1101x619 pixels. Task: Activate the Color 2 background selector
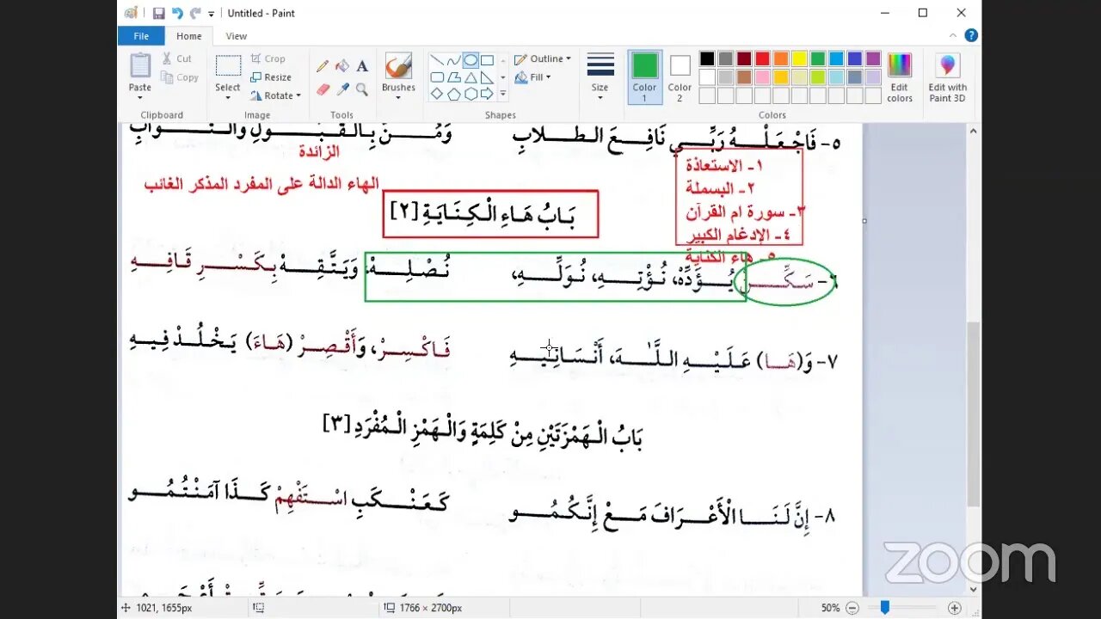point(680,77)
